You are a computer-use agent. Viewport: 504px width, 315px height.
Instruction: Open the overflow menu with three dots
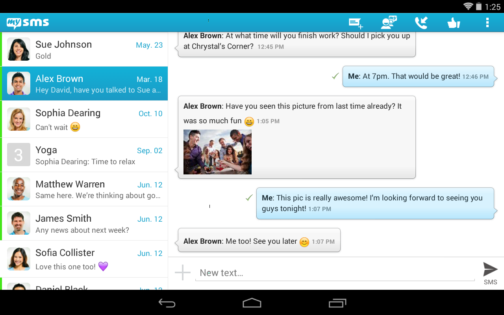pos(487,22)
